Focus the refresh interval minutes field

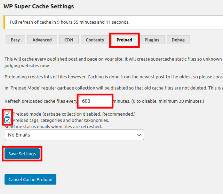coord(95,101)
